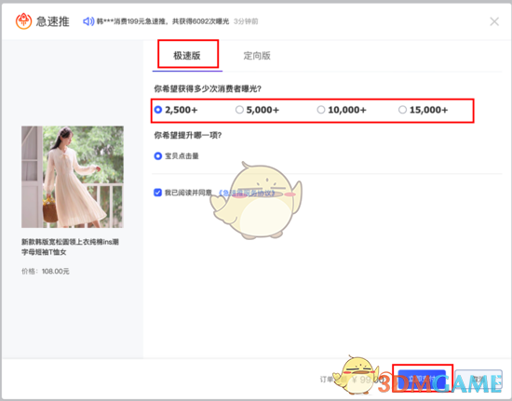Image resolution: width=512 pixels, height=401 pixels.
Task: Click the scrolling notice about 6092次曝光
Action: click(163, 21)
